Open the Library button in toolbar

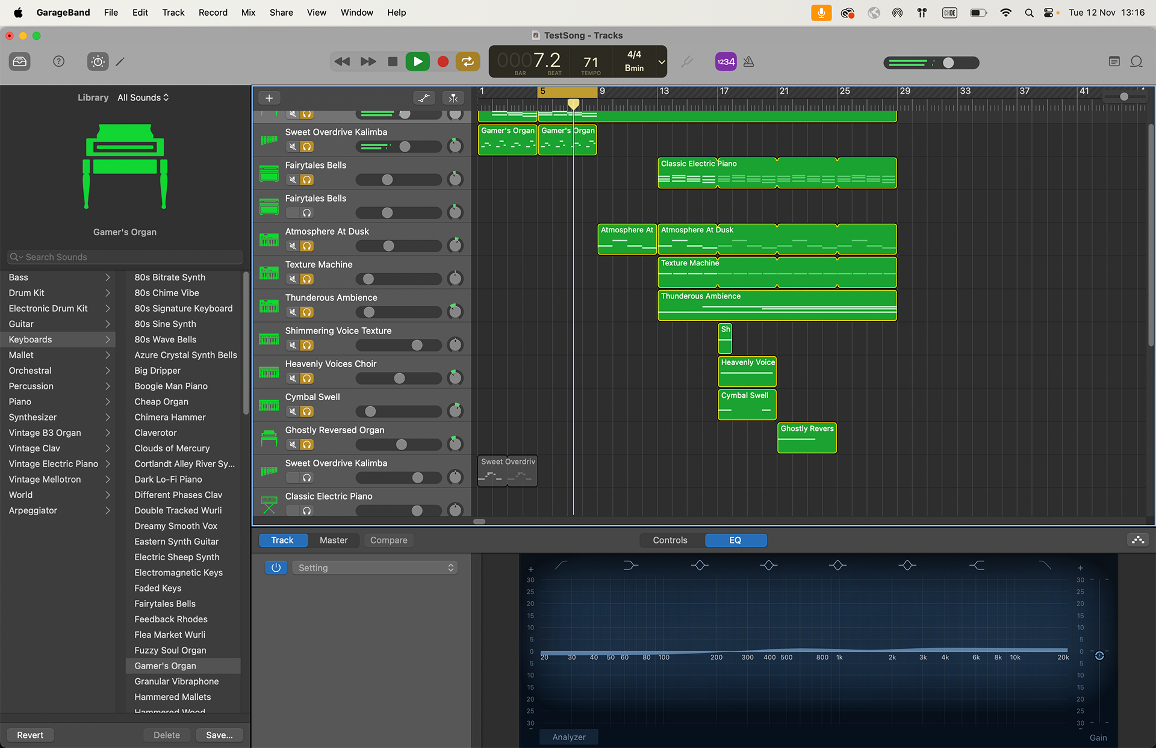[x=20, y=61]
